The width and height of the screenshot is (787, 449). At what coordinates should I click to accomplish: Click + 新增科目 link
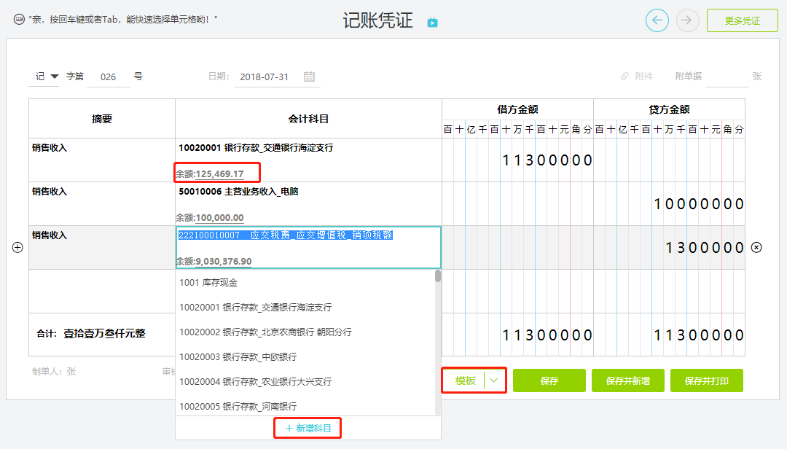point(308,429)
